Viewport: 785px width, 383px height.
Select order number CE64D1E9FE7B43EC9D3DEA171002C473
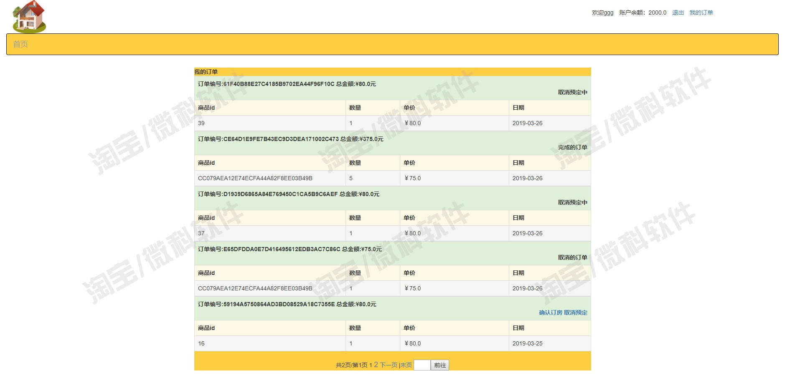[281, 139]
